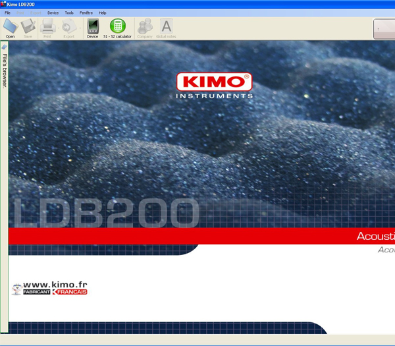Expand the File's browser side panel
This screenshot has height=346, width=395.
tap(5, 71)
